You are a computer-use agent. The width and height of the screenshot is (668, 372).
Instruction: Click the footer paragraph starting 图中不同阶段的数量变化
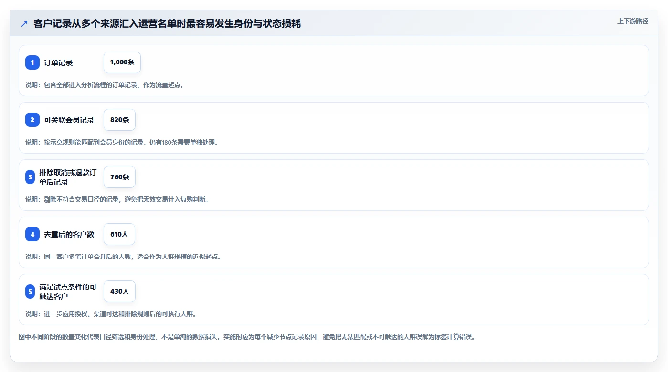point(247,337)
